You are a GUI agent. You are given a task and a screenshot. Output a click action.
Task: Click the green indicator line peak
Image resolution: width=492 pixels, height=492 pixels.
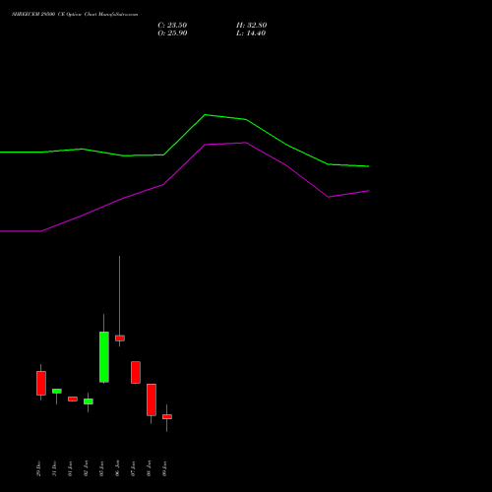[206, 115]
